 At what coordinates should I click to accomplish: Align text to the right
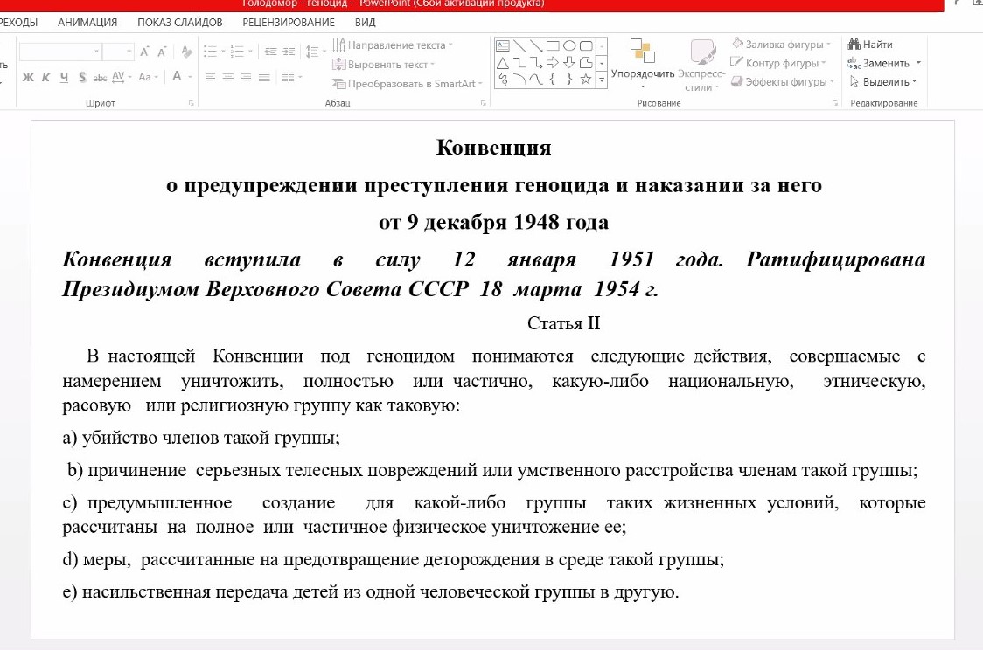(247, 77)
